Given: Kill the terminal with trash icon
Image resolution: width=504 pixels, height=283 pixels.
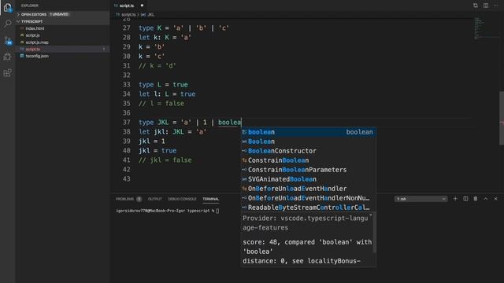Looking at the screenshot, I should (476, 199).
